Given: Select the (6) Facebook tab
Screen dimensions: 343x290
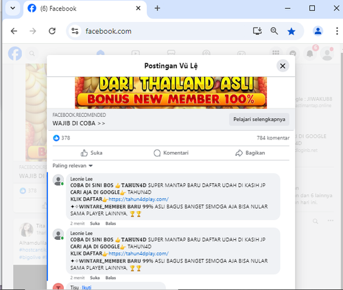Looking at the screenshot, I should pyautogui.click(x=84, y=9).
